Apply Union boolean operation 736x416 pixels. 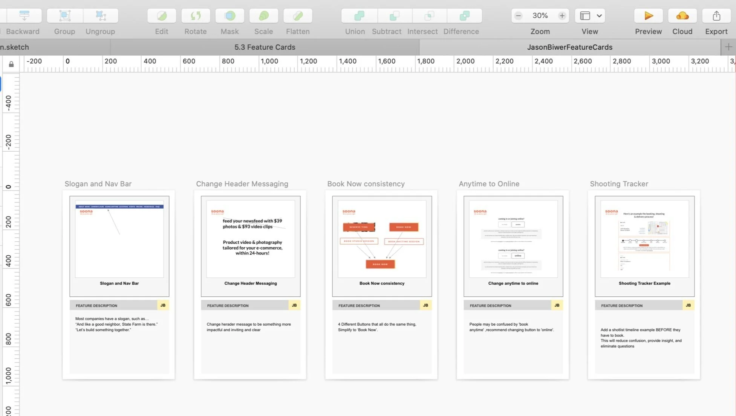(x=359, y=16)
